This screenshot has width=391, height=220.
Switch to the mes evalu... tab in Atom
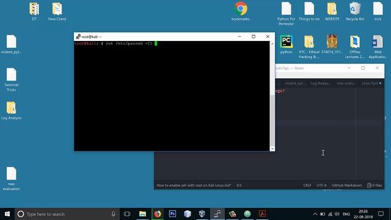pyautogui.click(x=346, y=83)
